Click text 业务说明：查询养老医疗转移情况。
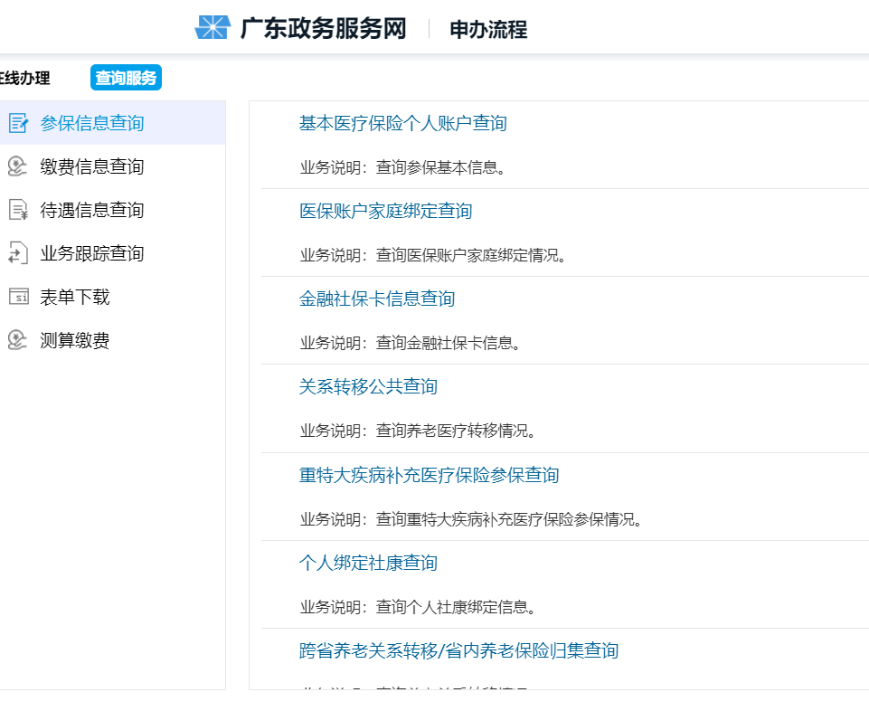This screenshot has height=711, width=869. coord(418,431)
